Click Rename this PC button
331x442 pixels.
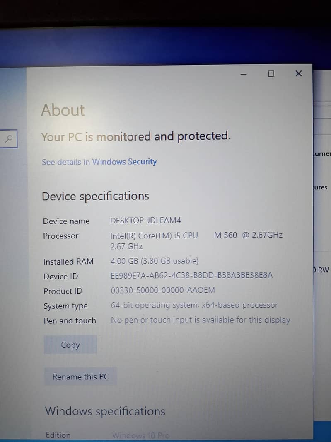coord(80,376)
